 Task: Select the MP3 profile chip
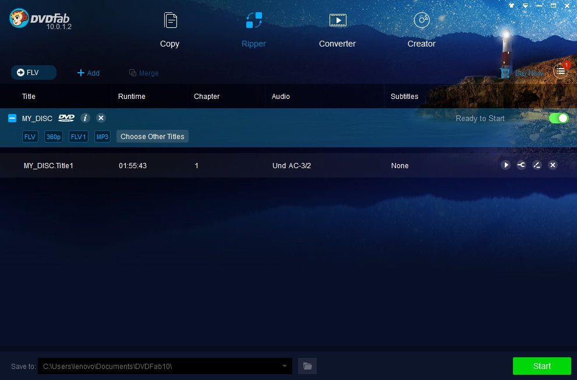pos(102,137)
